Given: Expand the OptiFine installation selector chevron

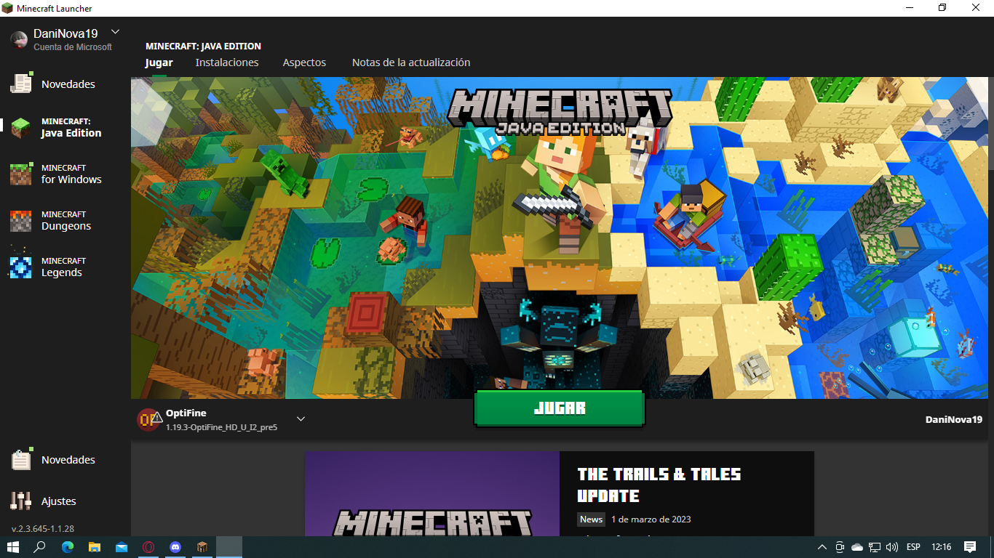Looking at the screenshot, I should [x=301, y=418].
